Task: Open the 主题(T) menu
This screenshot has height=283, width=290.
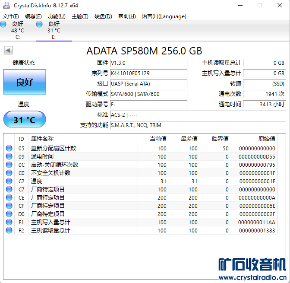Action: coord(80,16)
